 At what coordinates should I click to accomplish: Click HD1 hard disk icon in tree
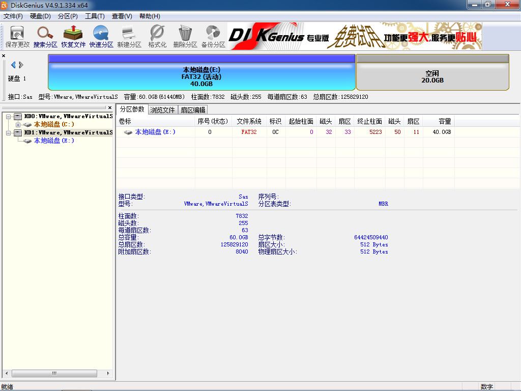tap(18, 133)
